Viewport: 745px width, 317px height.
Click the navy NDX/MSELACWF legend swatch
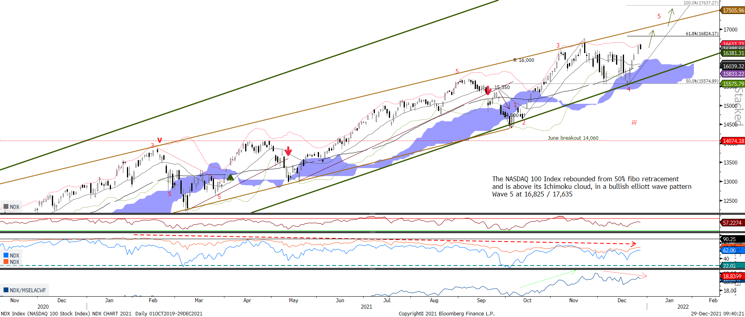(x=6, y=290)
